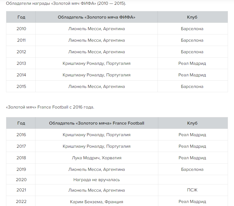Click the France Football с 2016 года caption
234x206 pixels.
tap(50, 107)
